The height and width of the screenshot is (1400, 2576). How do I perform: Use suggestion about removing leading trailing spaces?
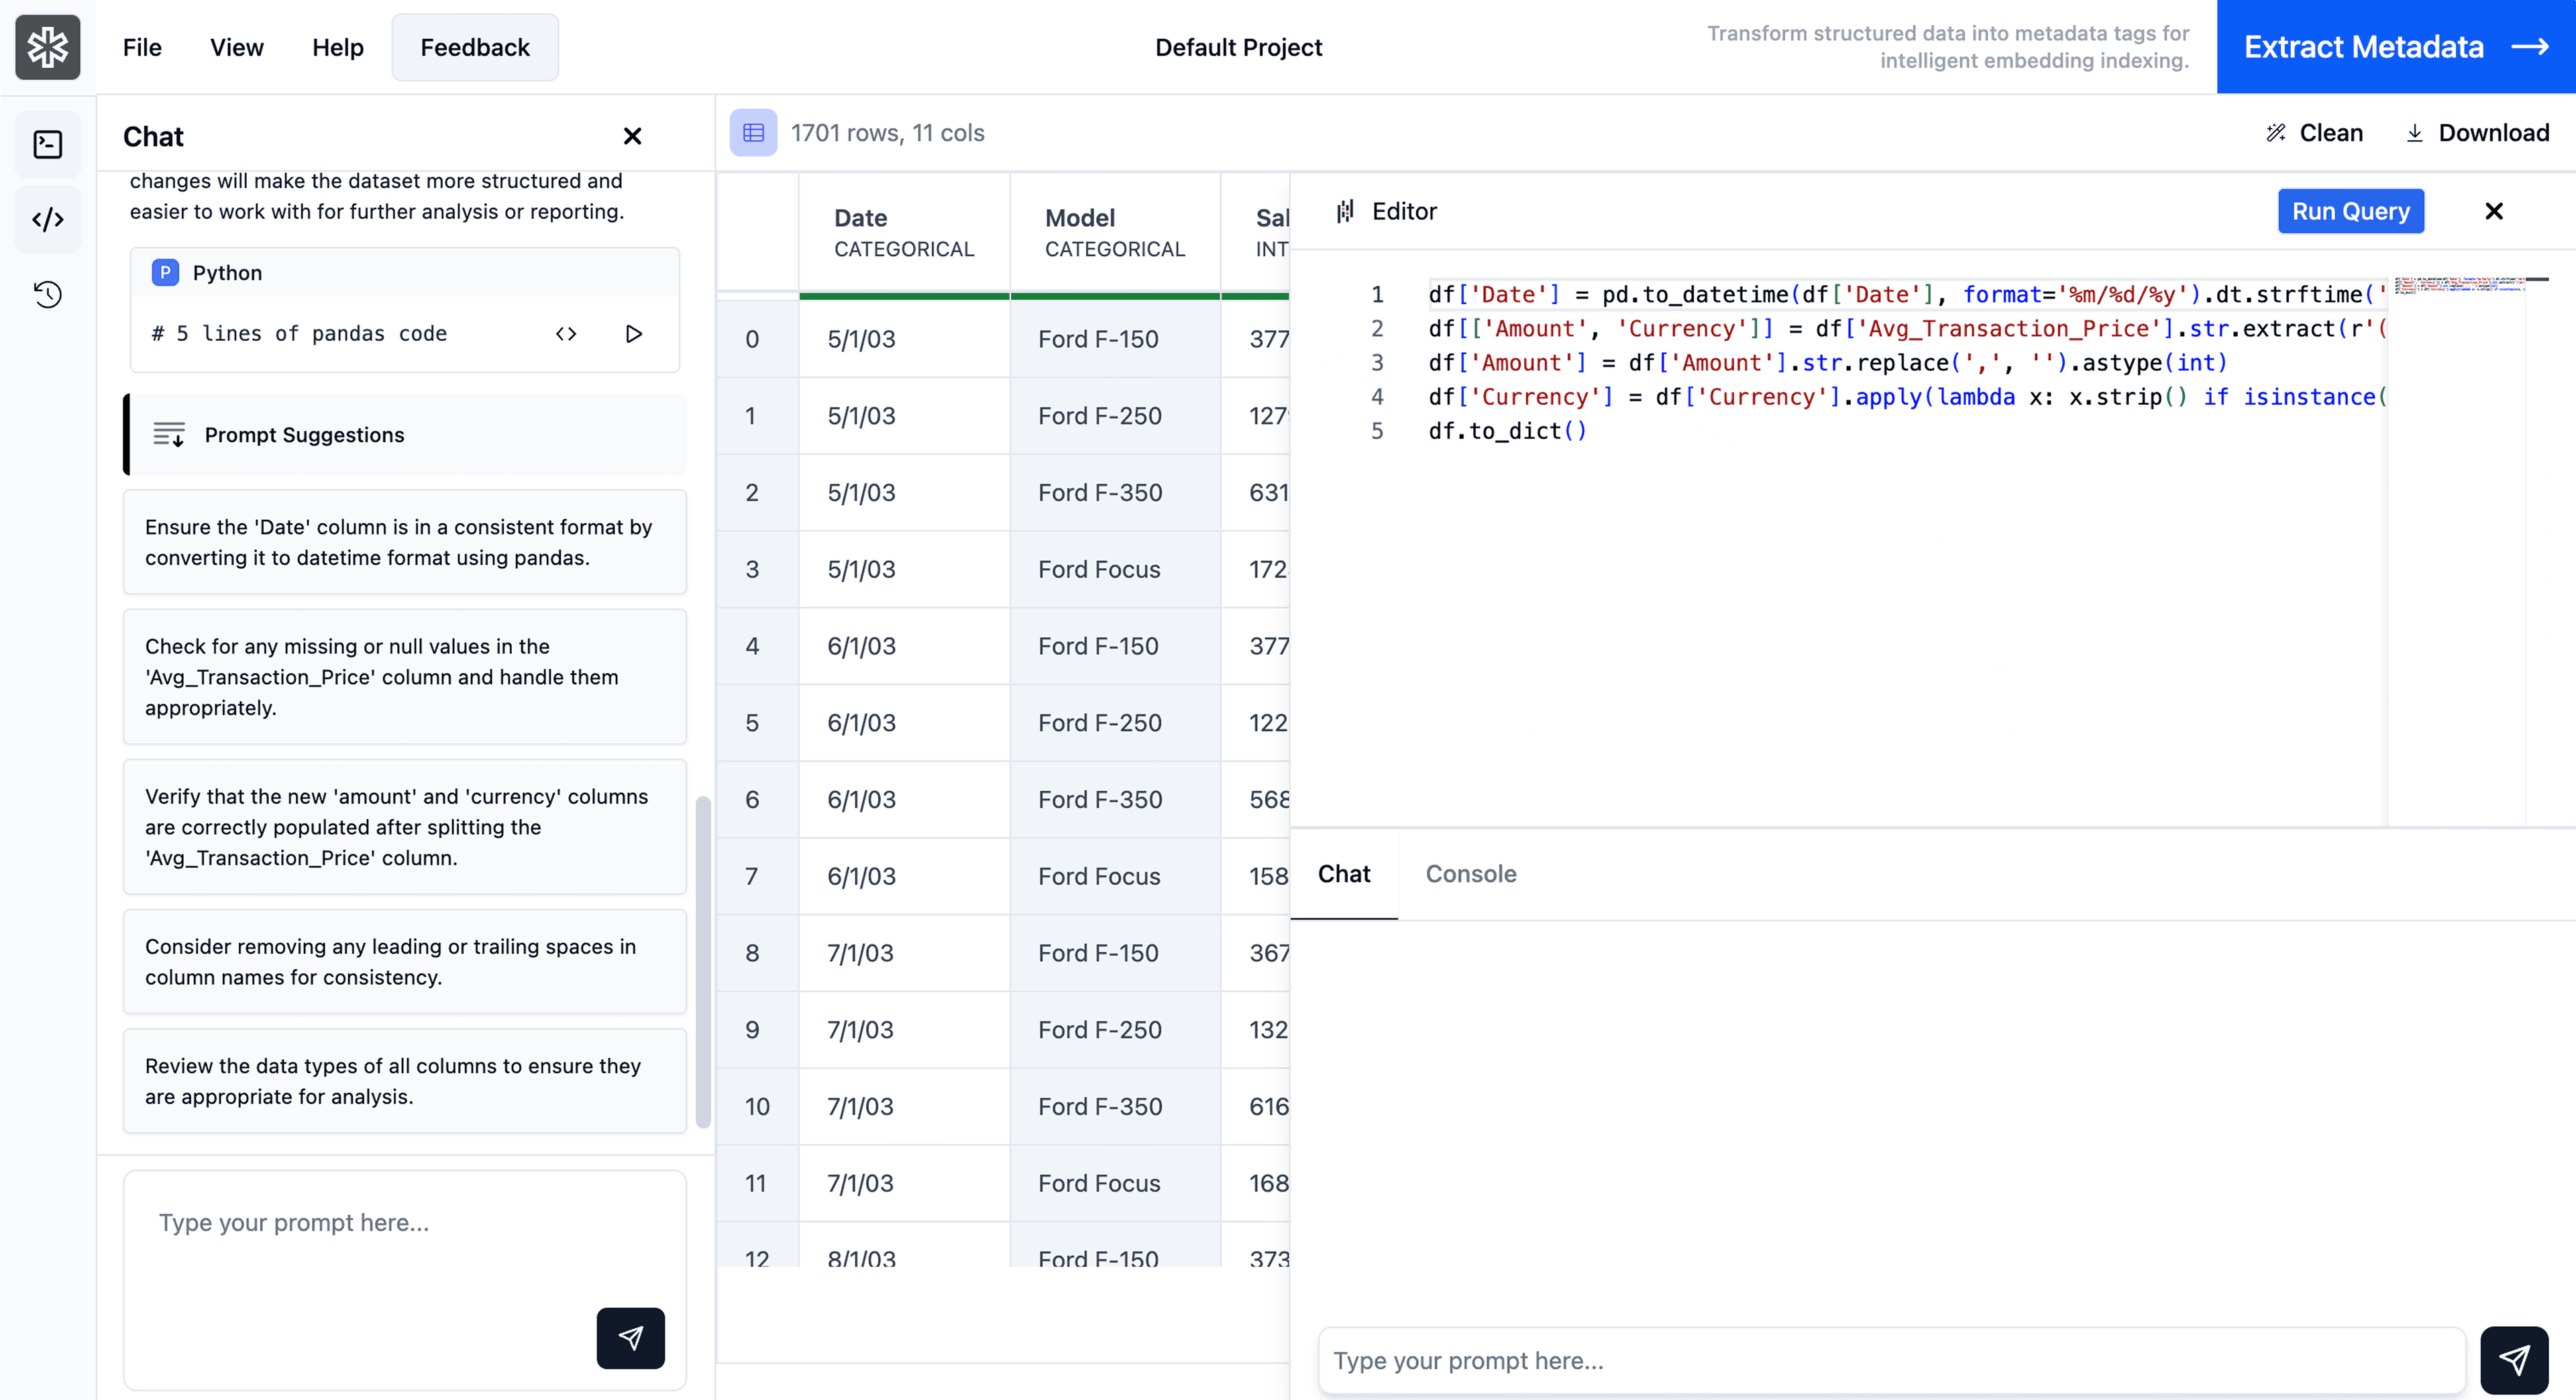coord(404,962)
